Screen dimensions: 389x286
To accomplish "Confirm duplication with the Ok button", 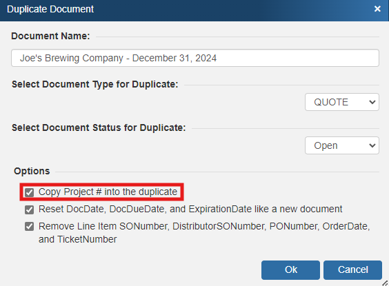I will (x=290, y=270).
